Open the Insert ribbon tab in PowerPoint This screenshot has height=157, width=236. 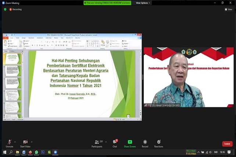pos(17,38)
